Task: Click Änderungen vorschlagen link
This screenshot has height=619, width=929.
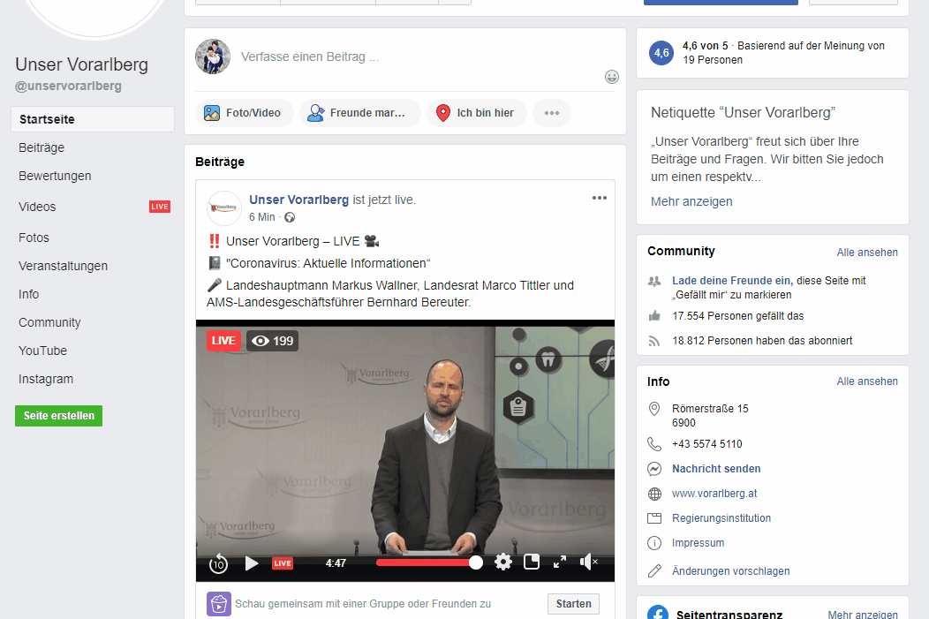Action: [730, 571]
